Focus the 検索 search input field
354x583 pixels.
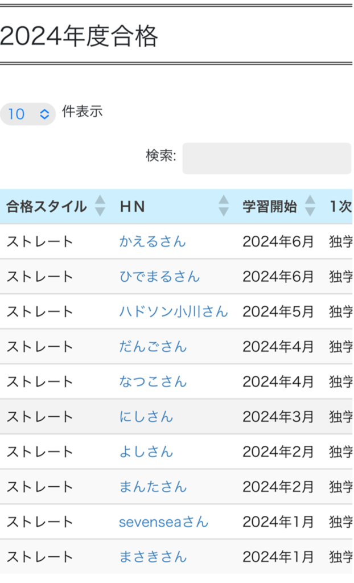[266, 158]
